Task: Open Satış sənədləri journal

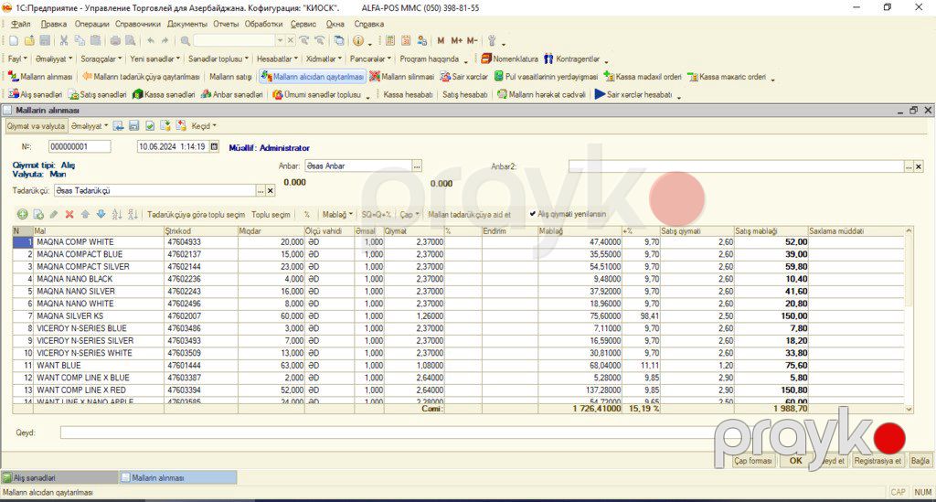Action: point(97,94)
